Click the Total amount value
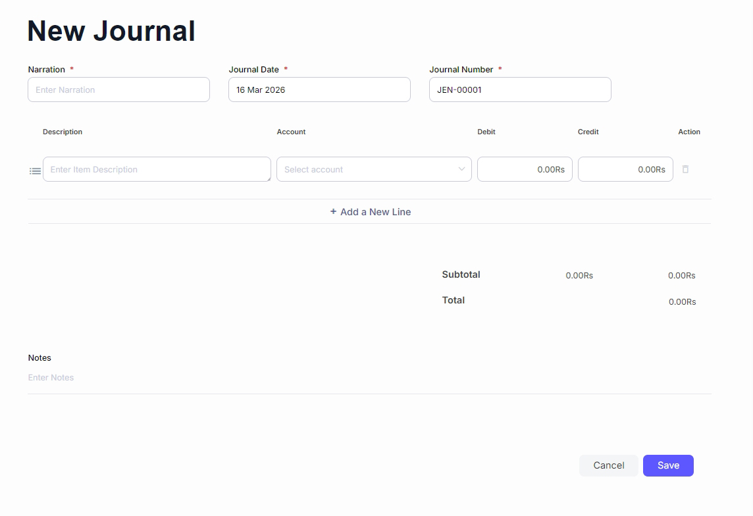The image size is (753, 516). pos(682,301)
